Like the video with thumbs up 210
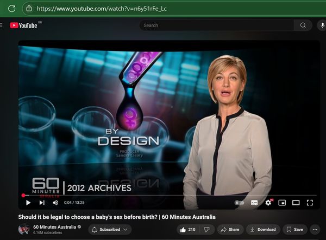 [x=188, y=229]
